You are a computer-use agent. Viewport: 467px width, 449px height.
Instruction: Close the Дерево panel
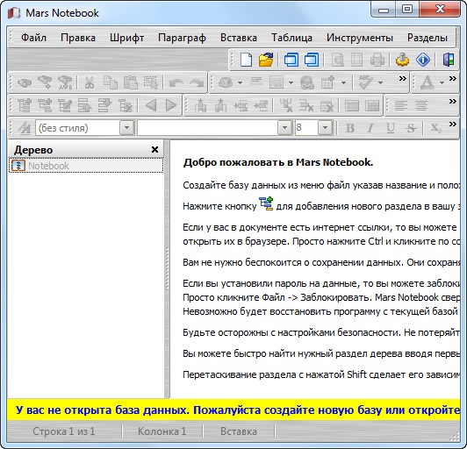tap(154, 149)
